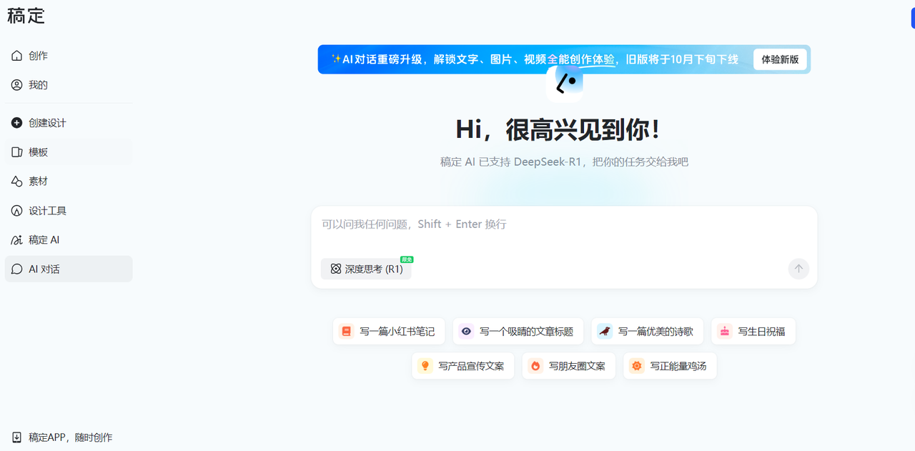The image size is (915, 451).
Task: Click the 限免 badge on 深度思考
Action: point(407,259)
